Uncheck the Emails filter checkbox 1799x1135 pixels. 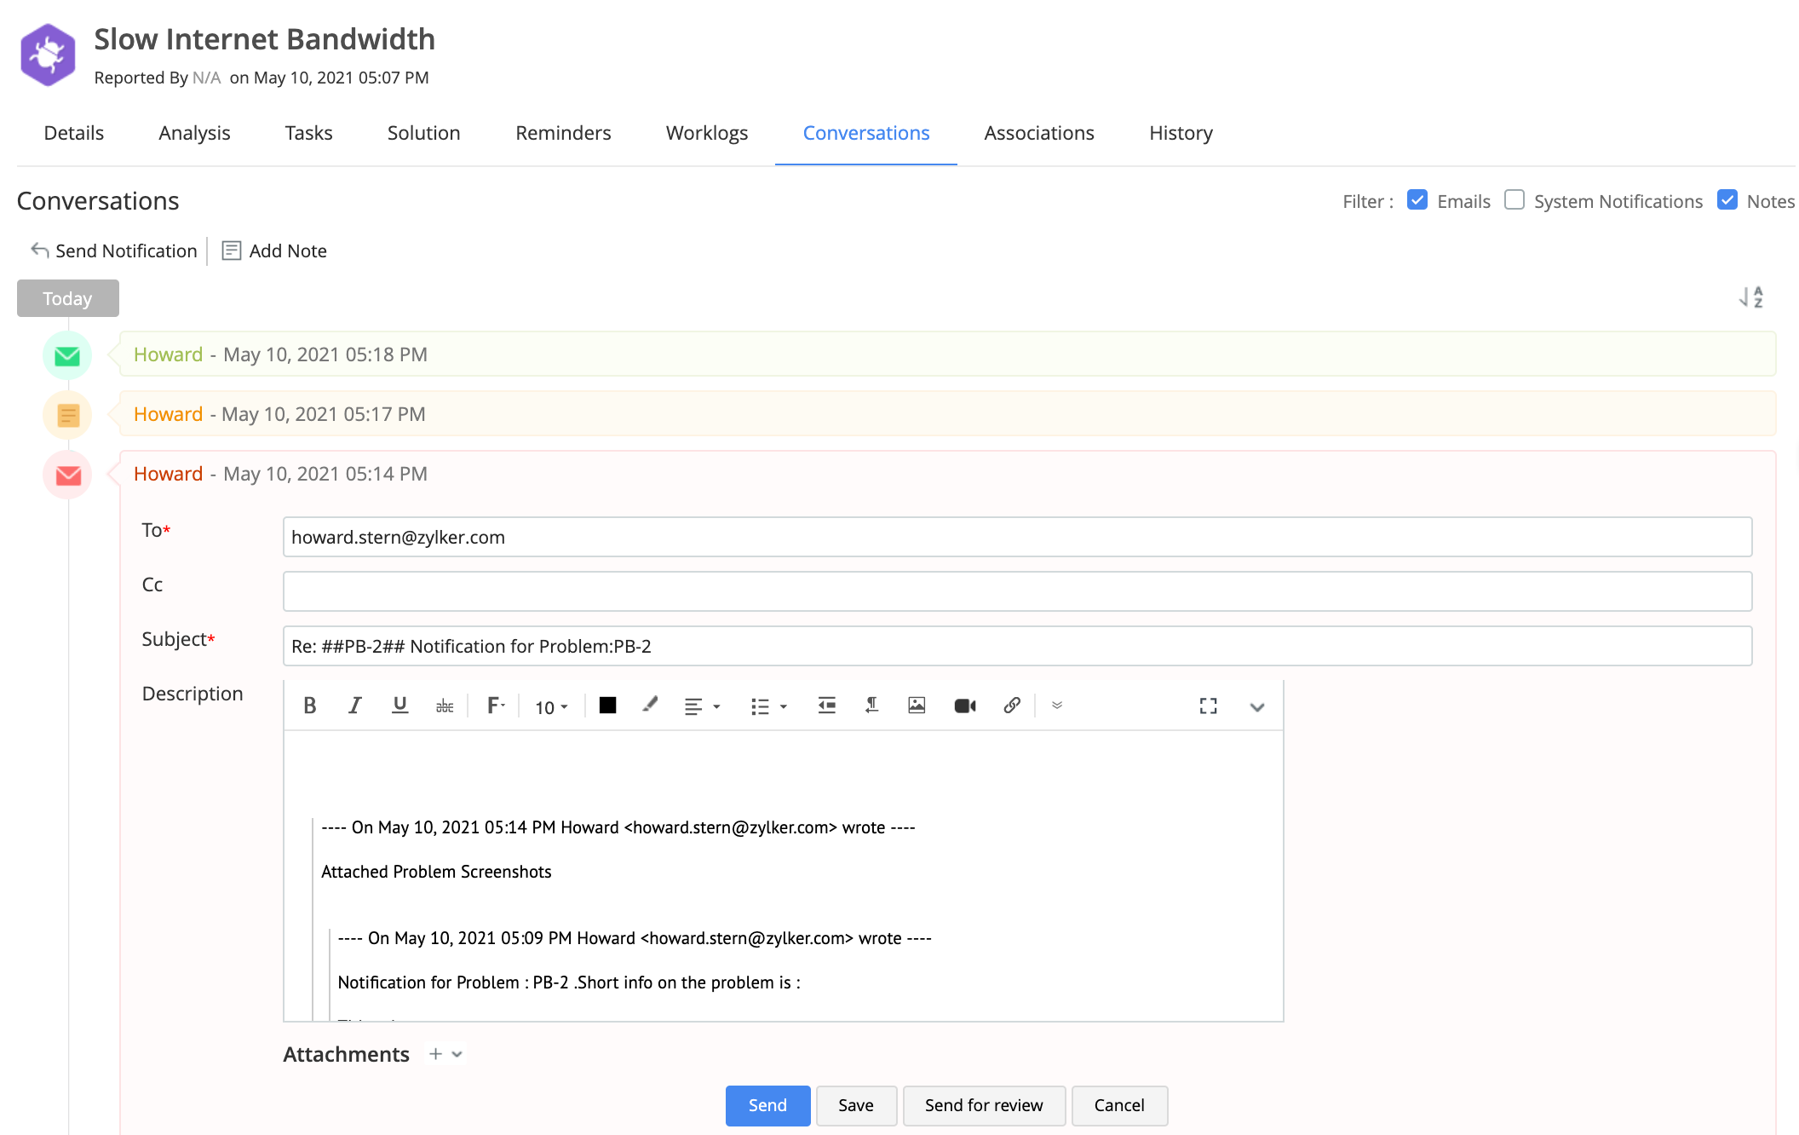coord(1417,200)
